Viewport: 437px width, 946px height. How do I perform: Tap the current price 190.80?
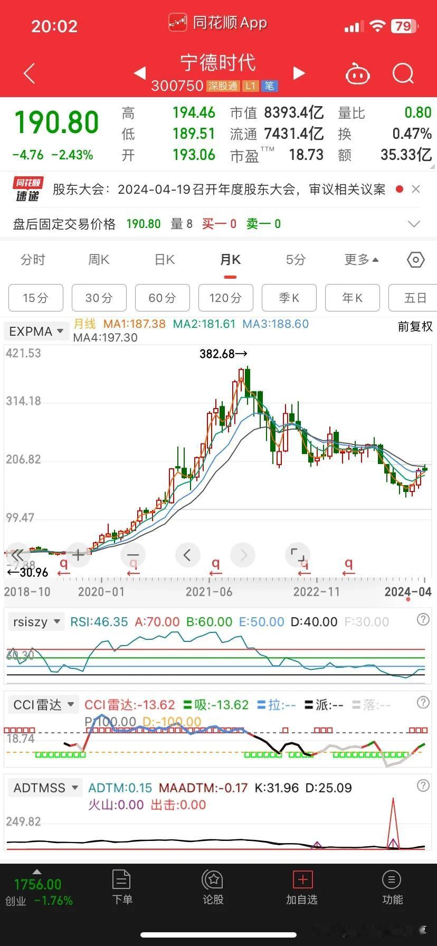pyautogui.click(x=56, y=123)
